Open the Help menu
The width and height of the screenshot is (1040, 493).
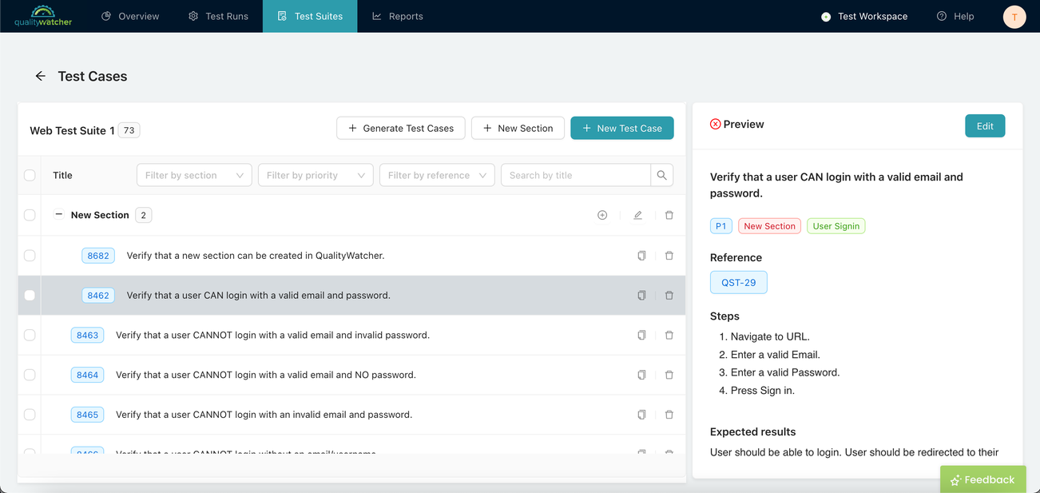[955, 16]
